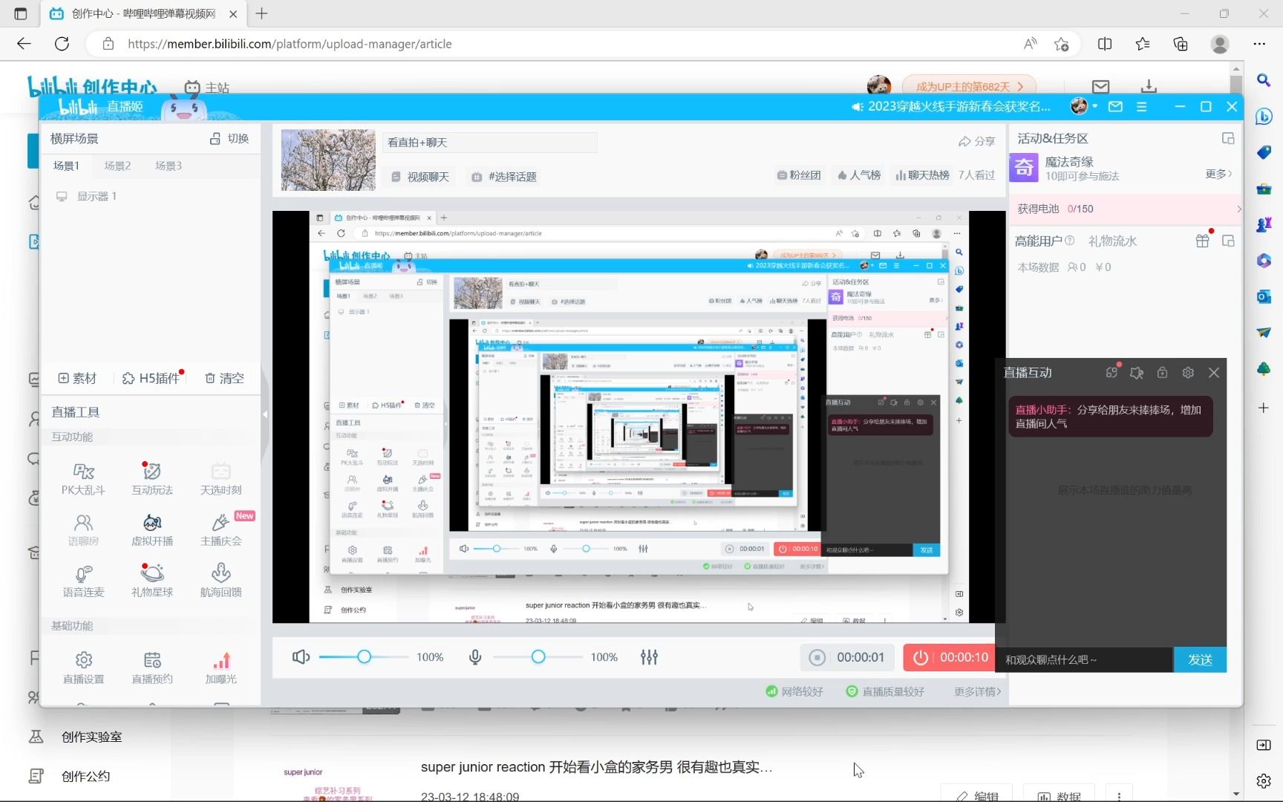The height and width of the screenshot is (802, 1283).
Task: Open the 主播庆会 tool
Action: tap(221, 530)
